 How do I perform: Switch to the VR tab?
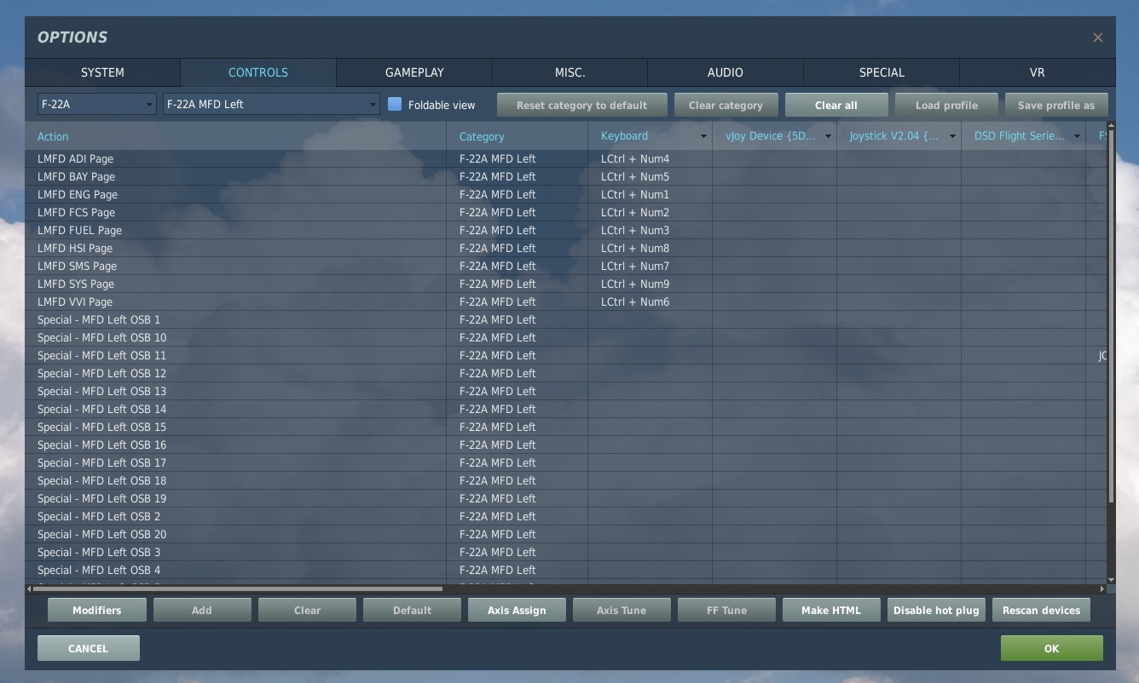pyautogui.click(x=1037, y=72)
